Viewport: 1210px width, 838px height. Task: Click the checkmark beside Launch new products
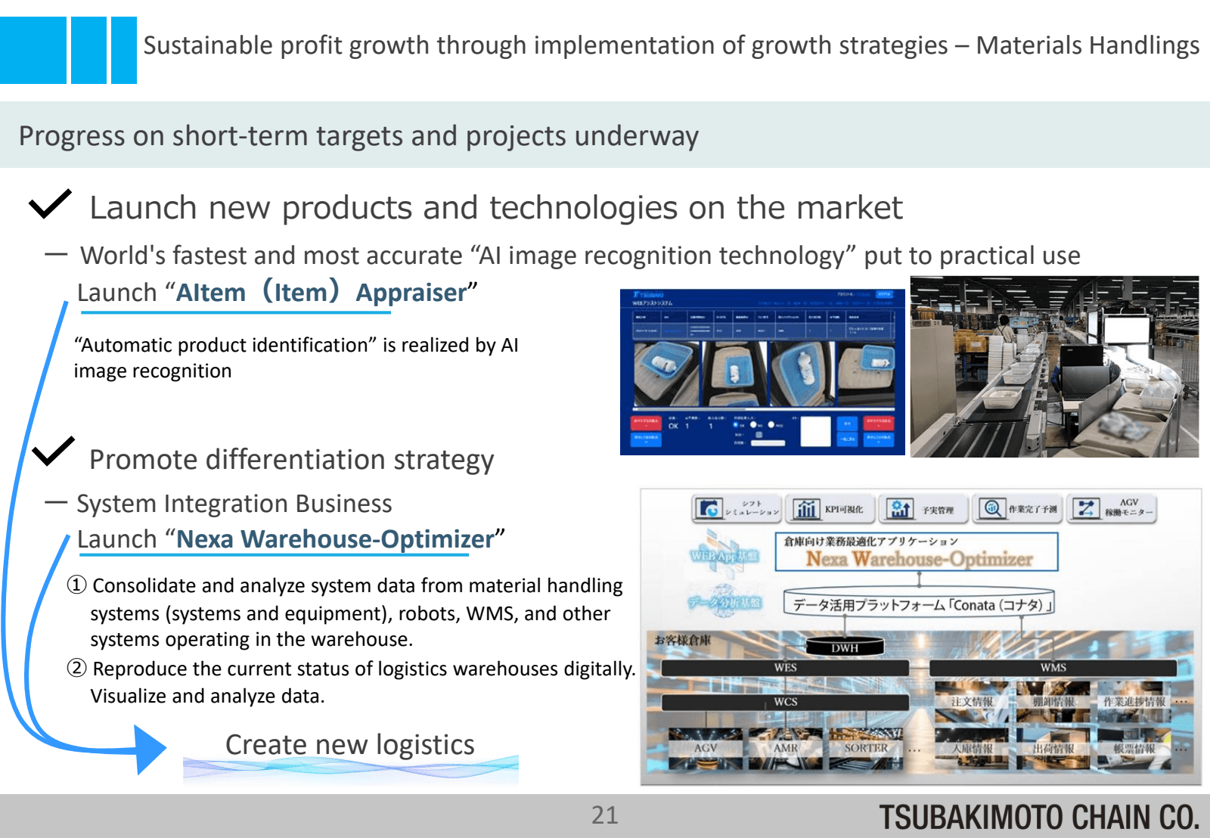50,204
